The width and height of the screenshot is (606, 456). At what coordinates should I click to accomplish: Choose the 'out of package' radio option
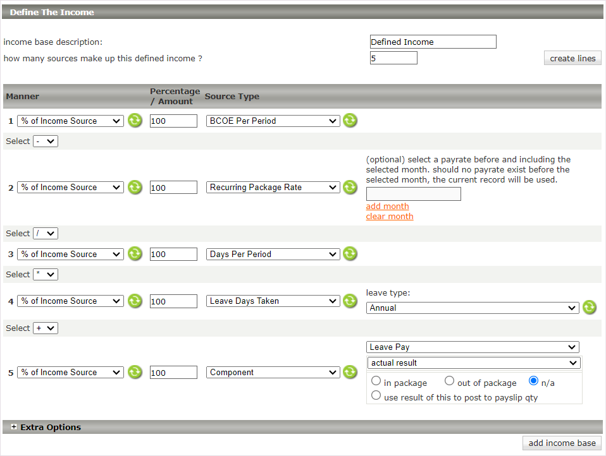450,381
